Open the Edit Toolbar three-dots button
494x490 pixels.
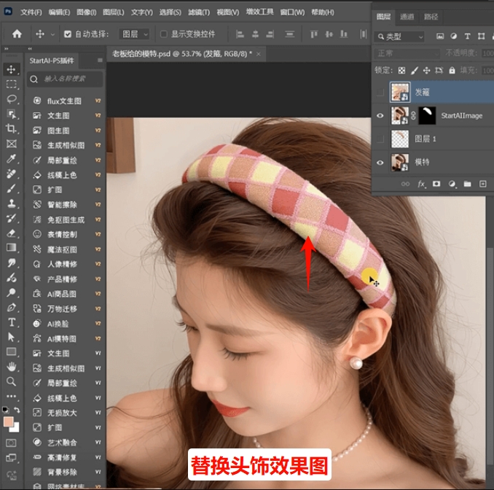point(12,397)
